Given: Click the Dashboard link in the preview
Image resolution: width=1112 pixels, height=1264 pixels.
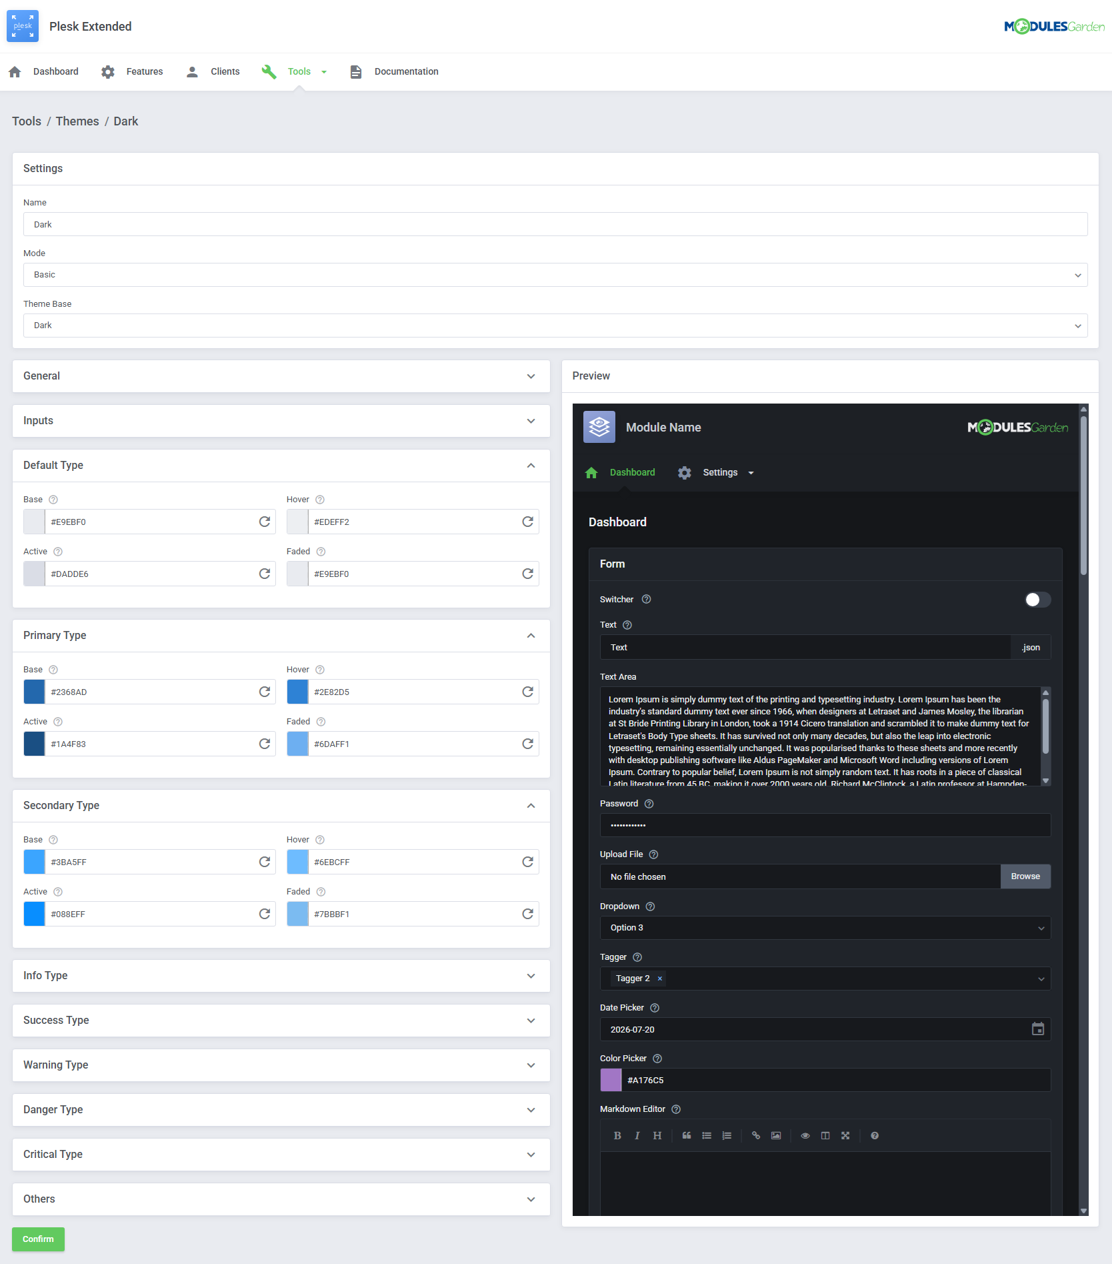Looking at the screenshot, I should [632, 472].
